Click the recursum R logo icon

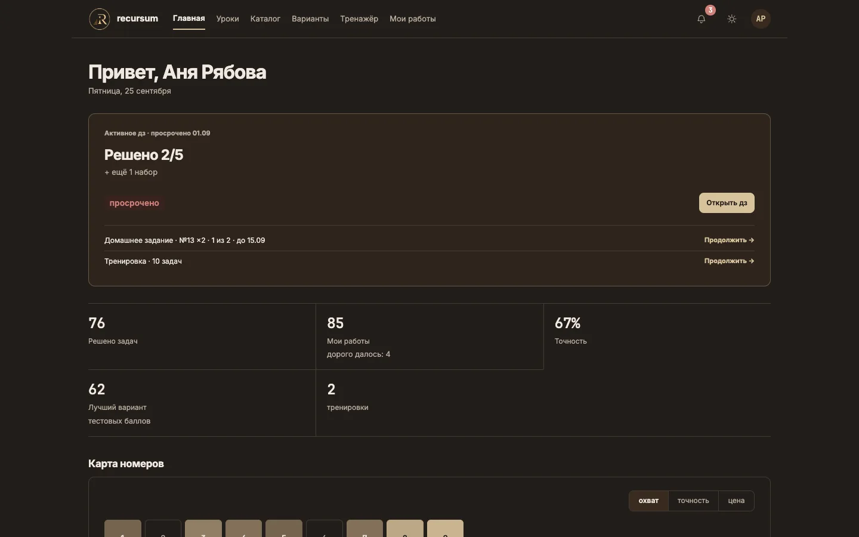100,19
